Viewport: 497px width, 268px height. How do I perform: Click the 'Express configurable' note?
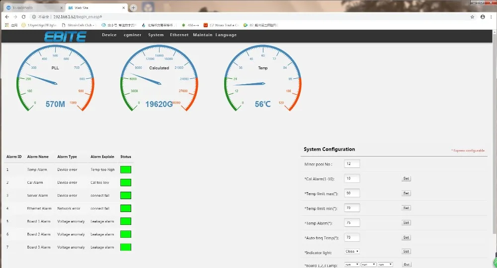(x=468, y=151)
